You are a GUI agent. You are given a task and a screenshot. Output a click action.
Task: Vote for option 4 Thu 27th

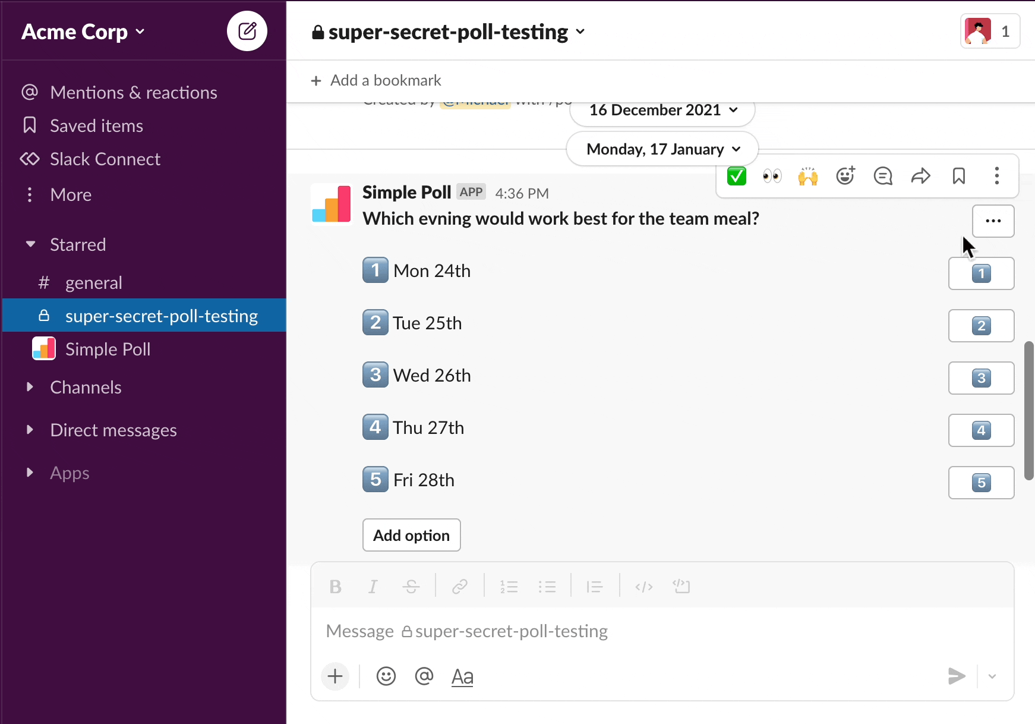pyautogui.click(x=981, y=430)
